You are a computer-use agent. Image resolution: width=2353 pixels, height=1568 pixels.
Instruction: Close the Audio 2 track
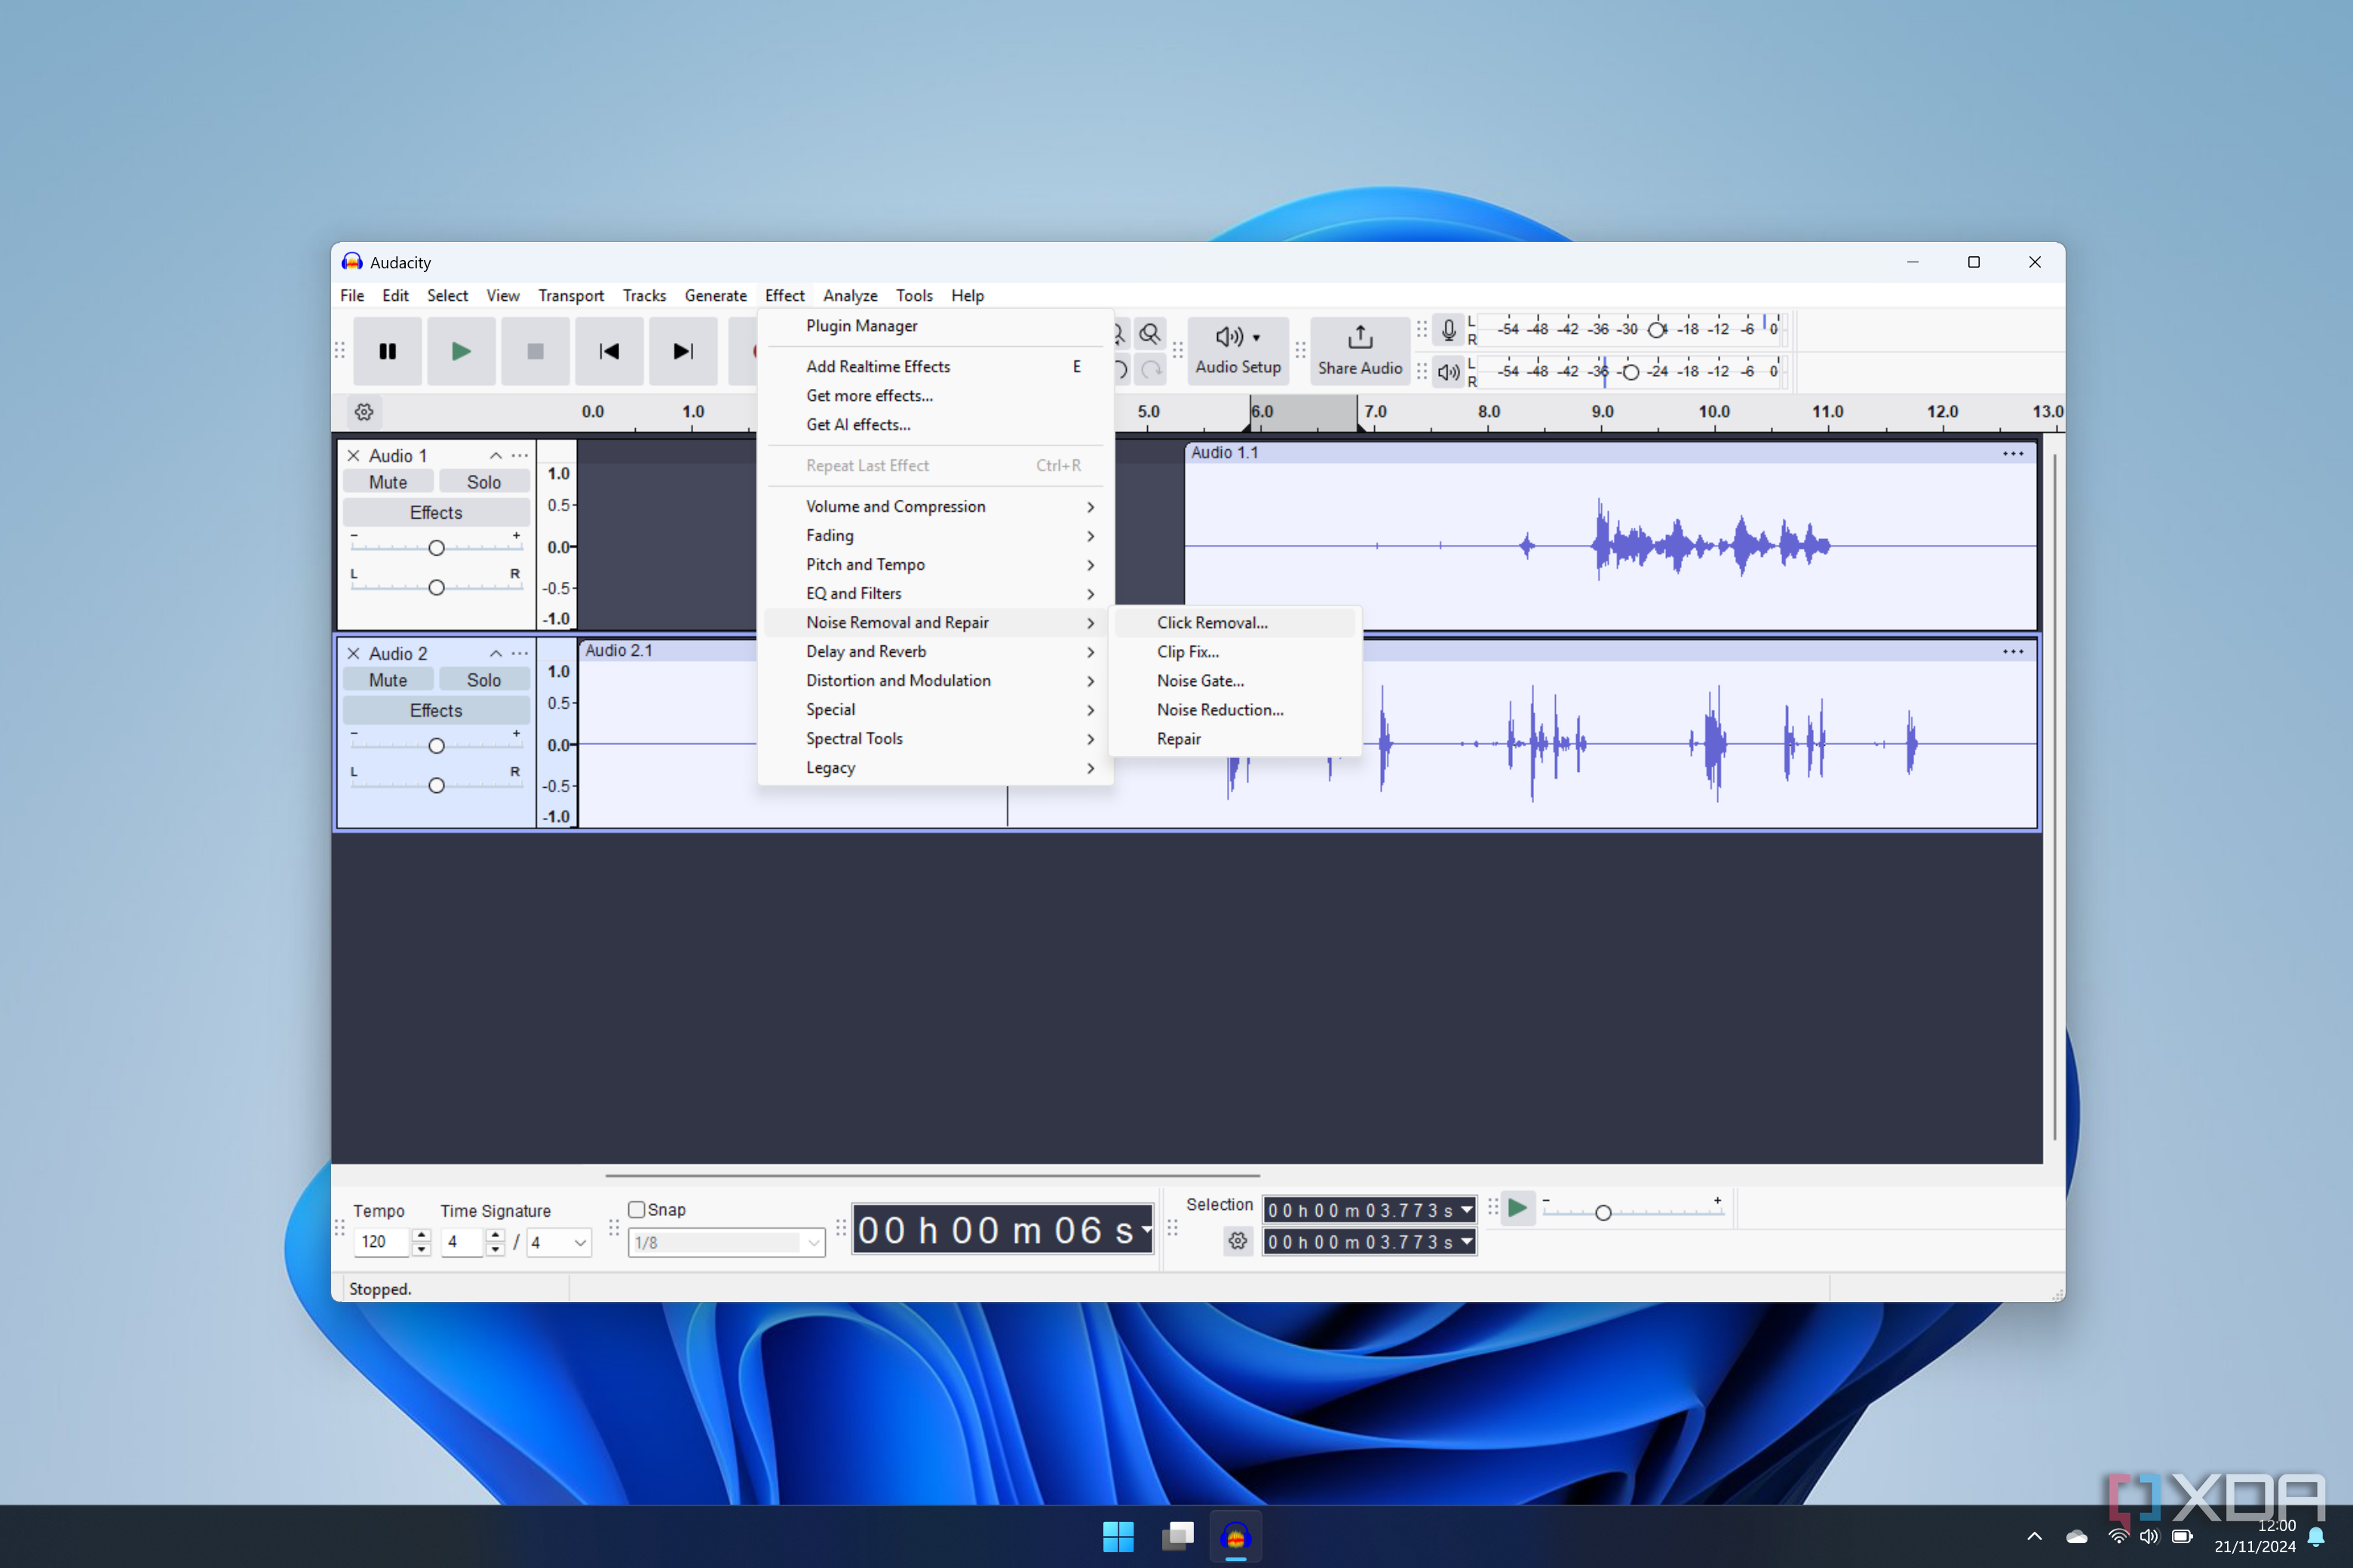(353, 654)
